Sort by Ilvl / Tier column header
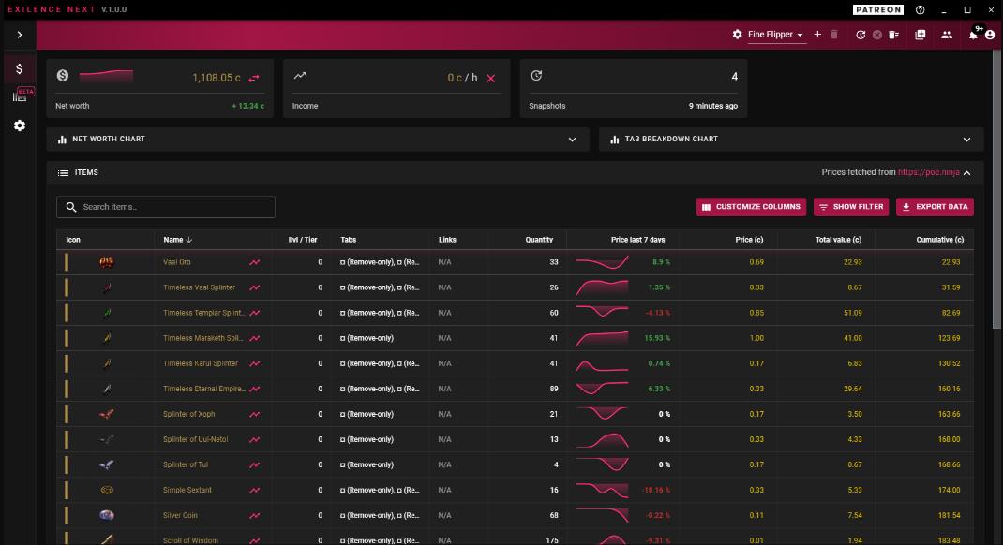Image resolution: width=1003 pixels, height=545 pixels. [303, 240]
